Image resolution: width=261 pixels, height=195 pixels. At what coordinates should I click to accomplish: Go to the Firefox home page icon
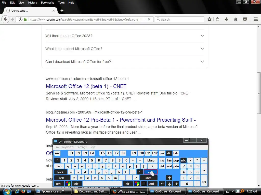[x=236, y=19]
